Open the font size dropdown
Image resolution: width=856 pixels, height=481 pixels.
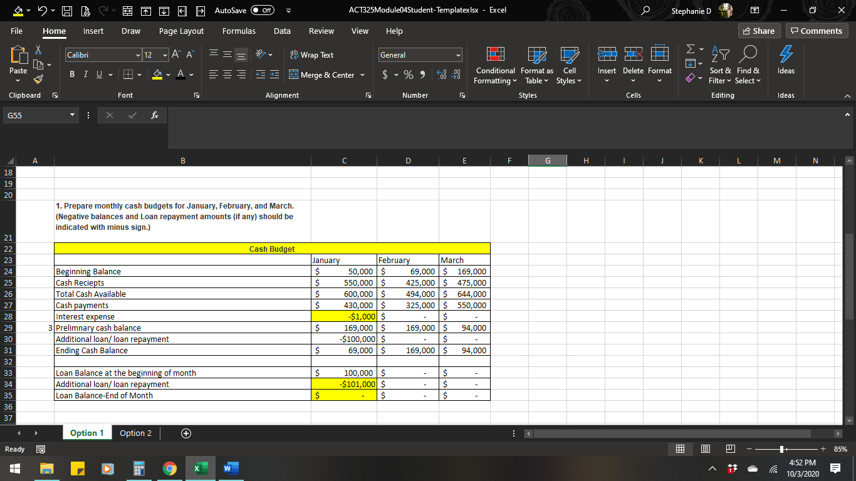(164, 54)
